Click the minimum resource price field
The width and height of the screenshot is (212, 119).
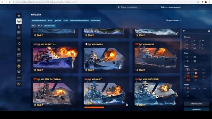(194, 88)
